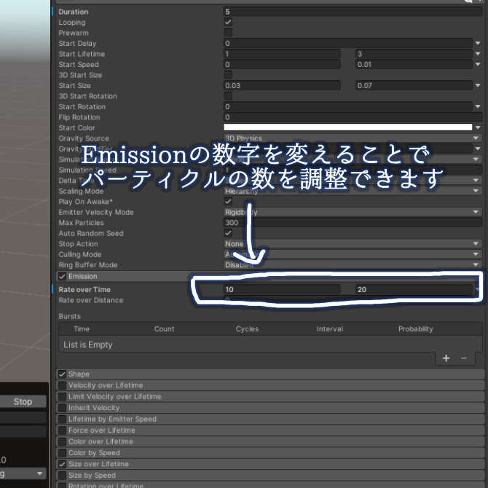The height and width of the screenshot is (488, 488).
Task: Add a burst with the plus button
Action: pyautogui.click(x=446, y=358)
